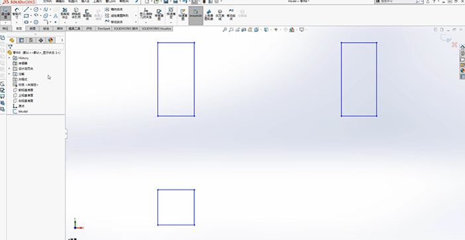Click the feature tree filter field

(x=36, y=47)
